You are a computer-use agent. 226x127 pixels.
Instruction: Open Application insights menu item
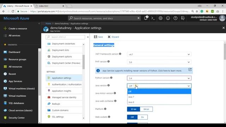[x=64, y=91]
